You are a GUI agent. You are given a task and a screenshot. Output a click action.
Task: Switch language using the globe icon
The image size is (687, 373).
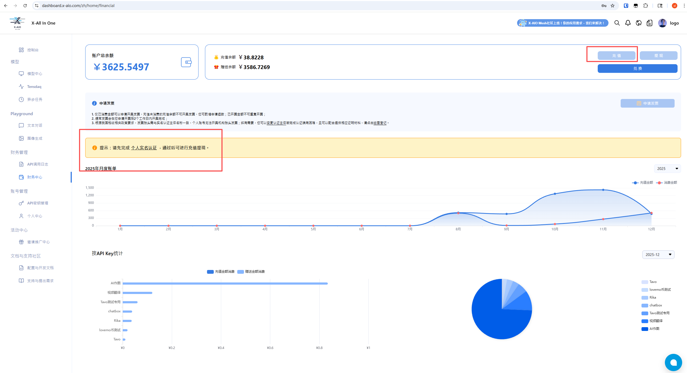[x=638, y=23]
